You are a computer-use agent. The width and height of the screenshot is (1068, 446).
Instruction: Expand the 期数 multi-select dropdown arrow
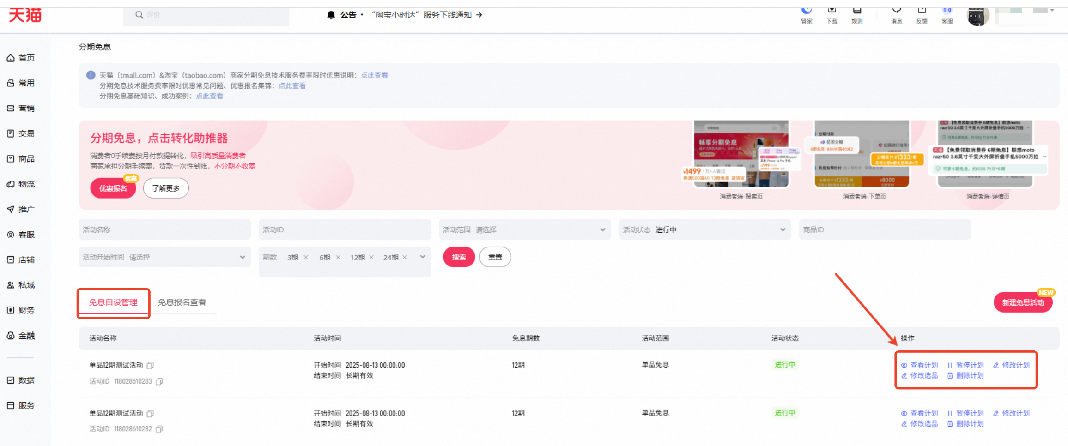[x=422, y=257]
